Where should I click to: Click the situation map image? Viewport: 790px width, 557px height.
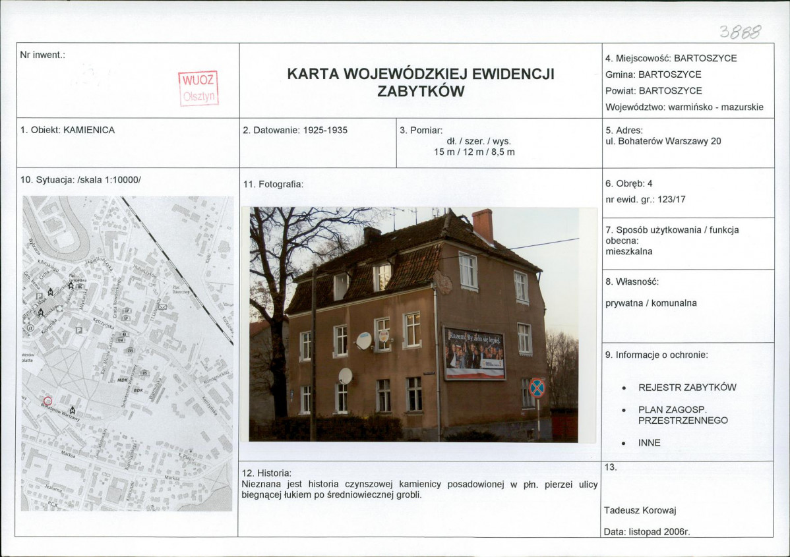pyautogui.click(x=127, y=353)
